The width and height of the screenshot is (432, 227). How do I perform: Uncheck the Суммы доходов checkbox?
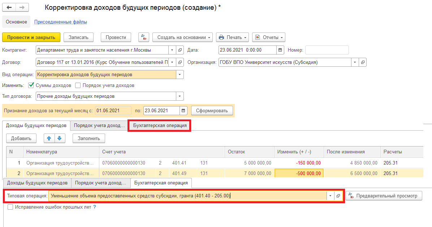[x=31, y=86]
